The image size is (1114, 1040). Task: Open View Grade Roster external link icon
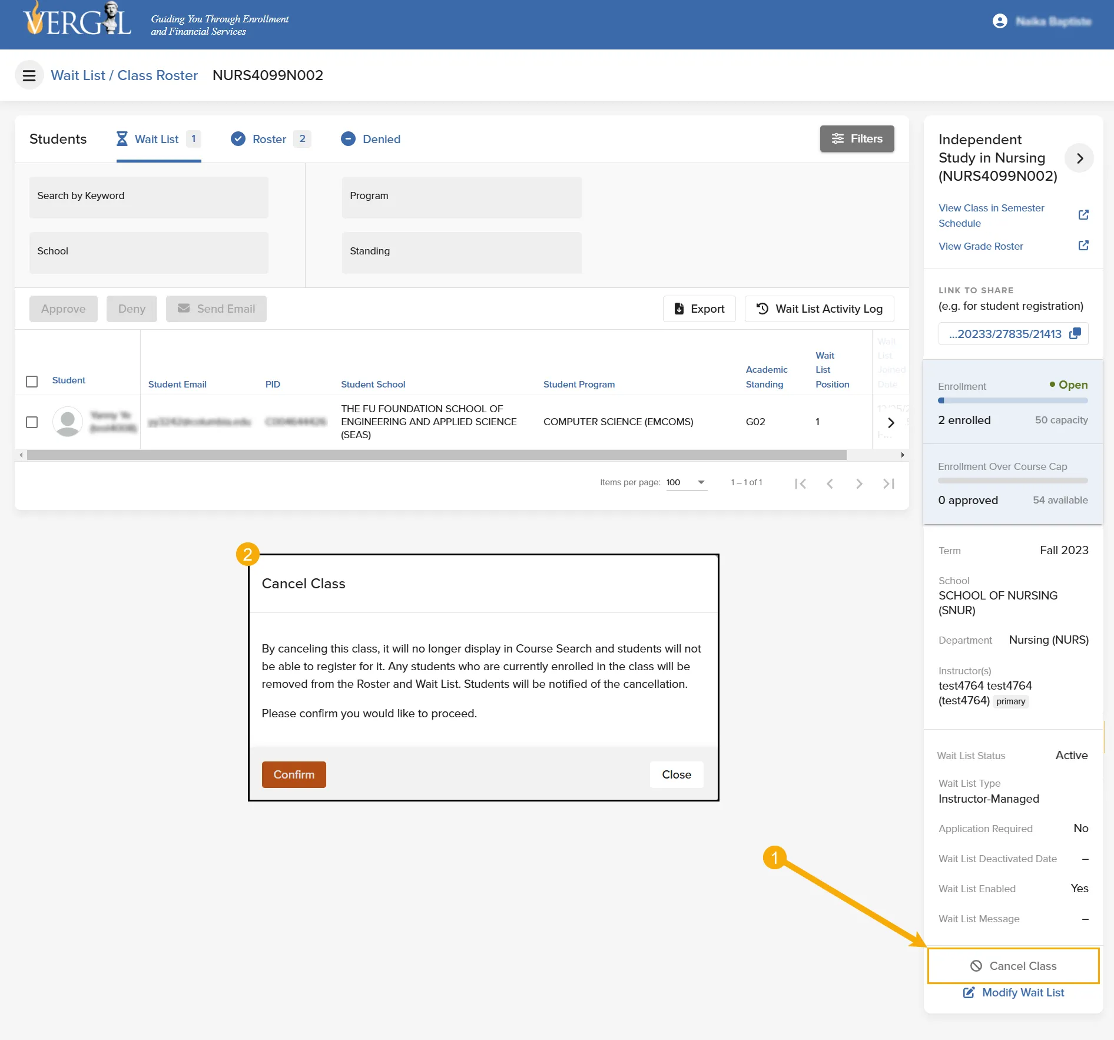pyautogui.click(x=1083, y=246)
